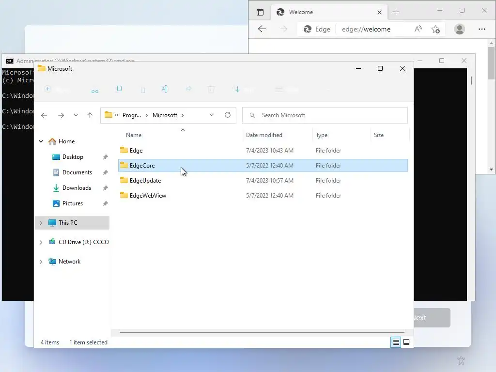This screenshot has height=372, width=496.
Task: Click the Progr... breadcrumb segment
Action: (x=132, y=115)
